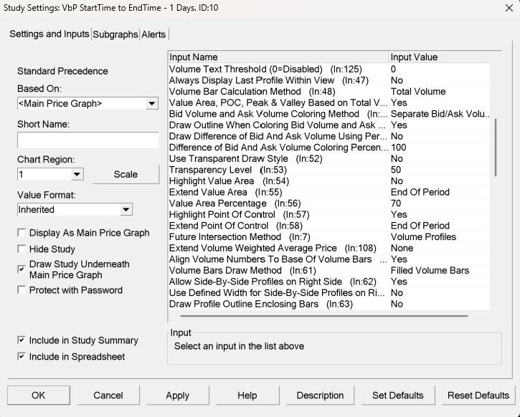The width and height of the screenshot is (520, 417).
Task: Click the Scale button
Action: pyautogui.click(x=126, y=174)
